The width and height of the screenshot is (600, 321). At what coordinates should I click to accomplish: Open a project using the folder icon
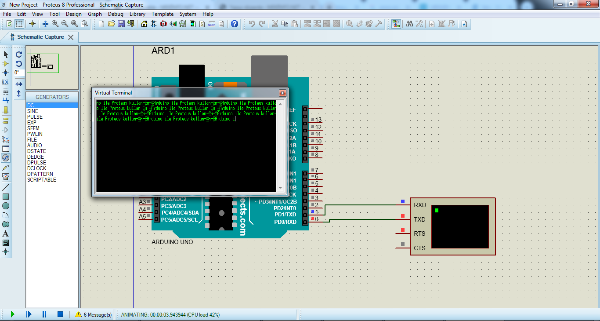point(112,24)
